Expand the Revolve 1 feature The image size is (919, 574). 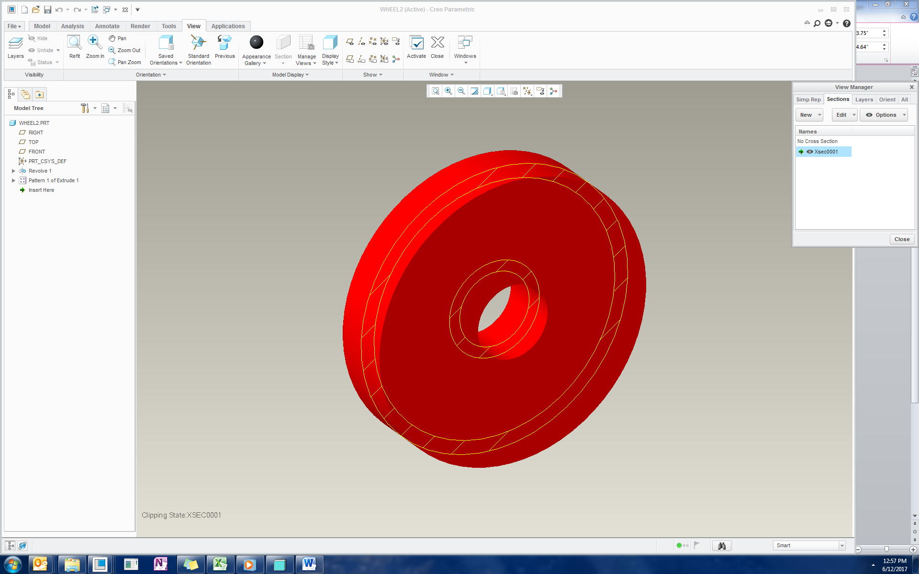pyautogui.click(x=13, y=171)
